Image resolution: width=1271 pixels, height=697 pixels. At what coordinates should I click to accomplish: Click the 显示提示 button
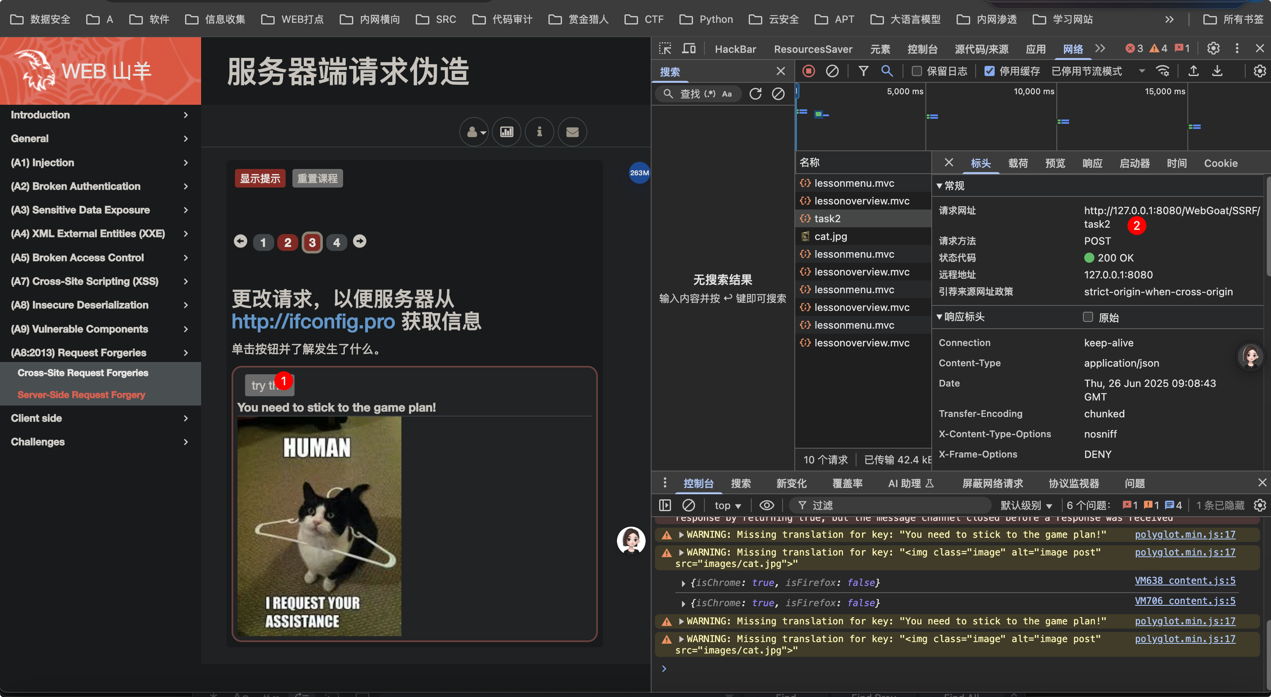(260, 179)
